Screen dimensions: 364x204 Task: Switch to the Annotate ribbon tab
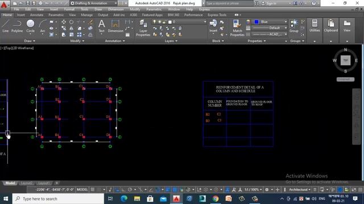(36, 15)
